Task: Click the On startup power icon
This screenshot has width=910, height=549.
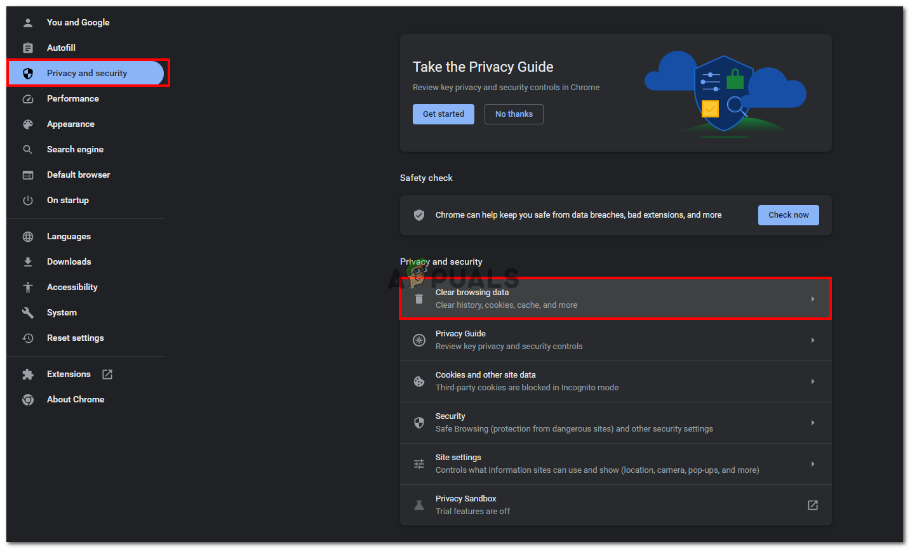Action: click(x=28, y=201)
